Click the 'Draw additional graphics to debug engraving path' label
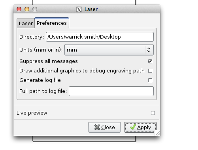This screenshot has width=198, height=150. click(x=82, y=71)
